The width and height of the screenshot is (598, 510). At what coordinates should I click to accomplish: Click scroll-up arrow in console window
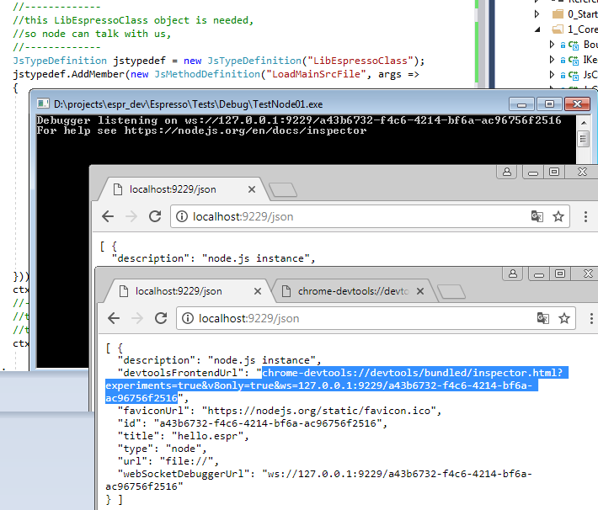[584, 123]
